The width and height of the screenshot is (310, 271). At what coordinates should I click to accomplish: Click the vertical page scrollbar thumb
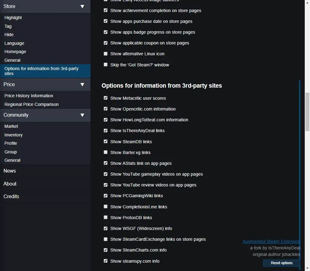tap(307, 111)
